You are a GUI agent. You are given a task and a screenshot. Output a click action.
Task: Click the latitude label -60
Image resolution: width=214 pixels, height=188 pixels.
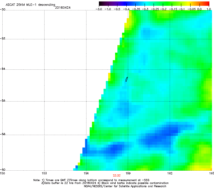[x=3, y=170]
